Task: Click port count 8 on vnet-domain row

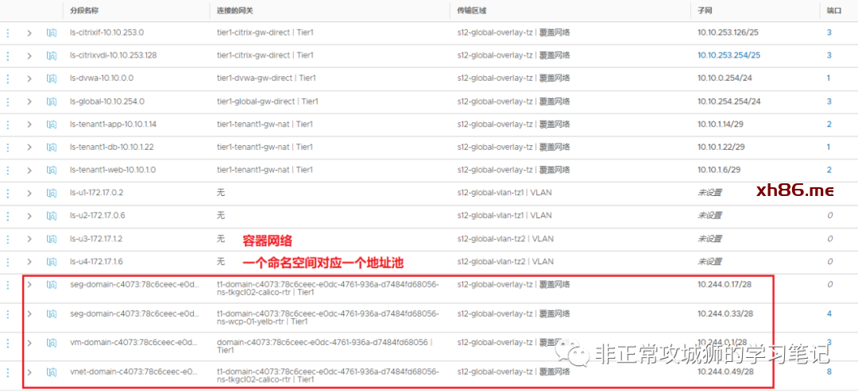Action: pos(829,371)
